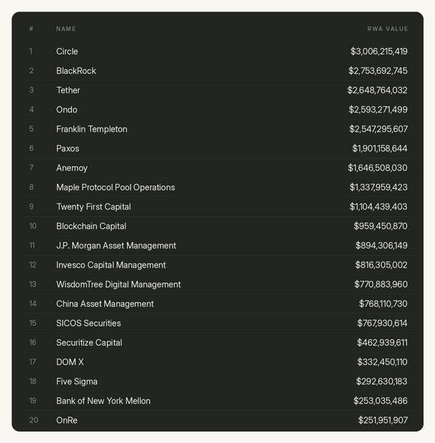
Task: Click the NAME column header
Action: (x=66, y=29)
